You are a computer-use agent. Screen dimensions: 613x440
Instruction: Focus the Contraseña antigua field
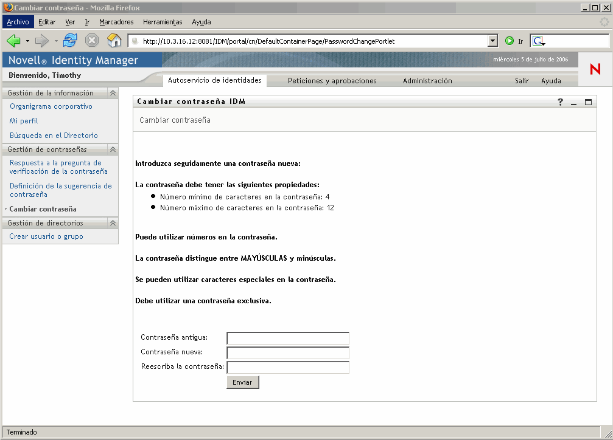click(288, 338)
